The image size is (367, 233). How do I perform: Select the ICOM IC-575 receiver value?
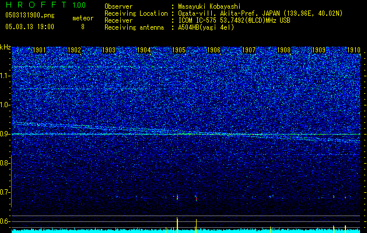click(234, 20)
